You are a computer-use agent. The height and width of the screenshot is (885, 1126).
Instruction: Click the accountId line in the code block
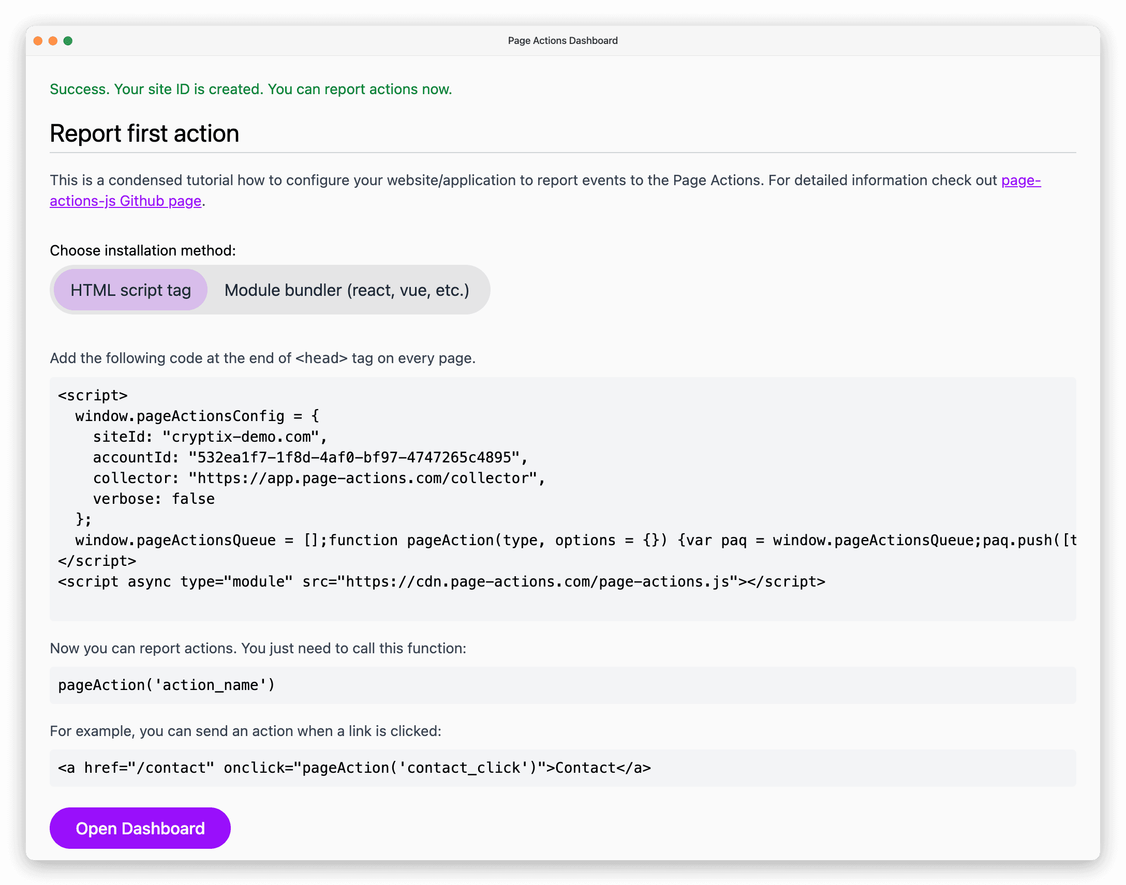(x=310, y=458)
